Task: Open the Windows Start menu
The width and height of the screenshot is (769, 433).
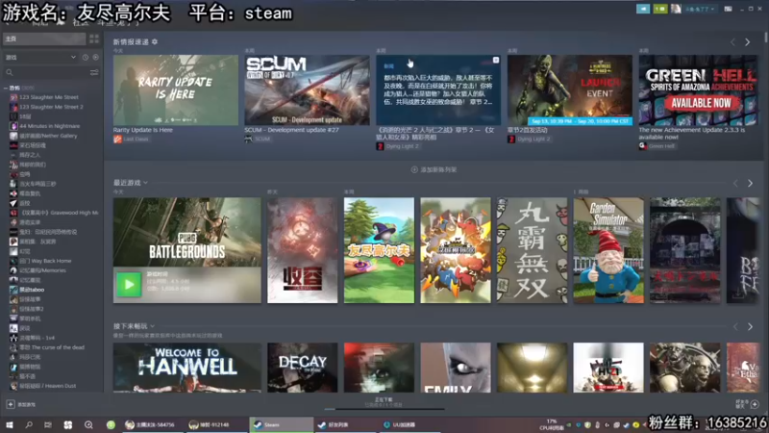Action: 10,424
